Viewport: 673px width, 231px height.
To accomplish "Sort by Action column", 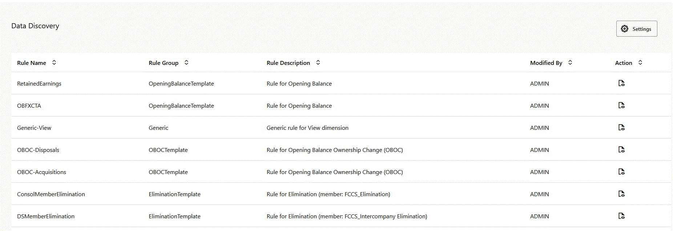I will pos(640,62).
